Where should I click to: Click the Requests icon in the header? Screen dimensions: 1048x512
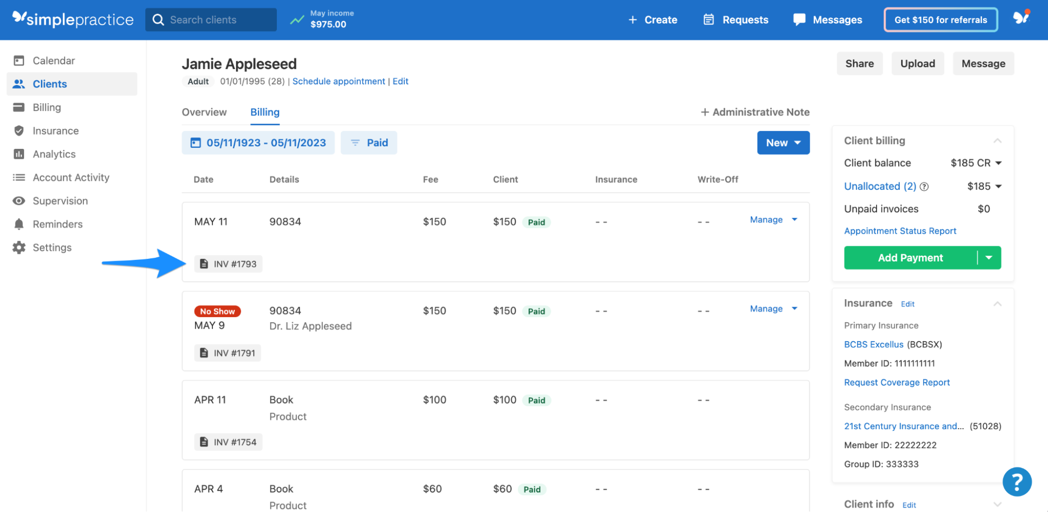pyautogui.click(x=708, y=19)
